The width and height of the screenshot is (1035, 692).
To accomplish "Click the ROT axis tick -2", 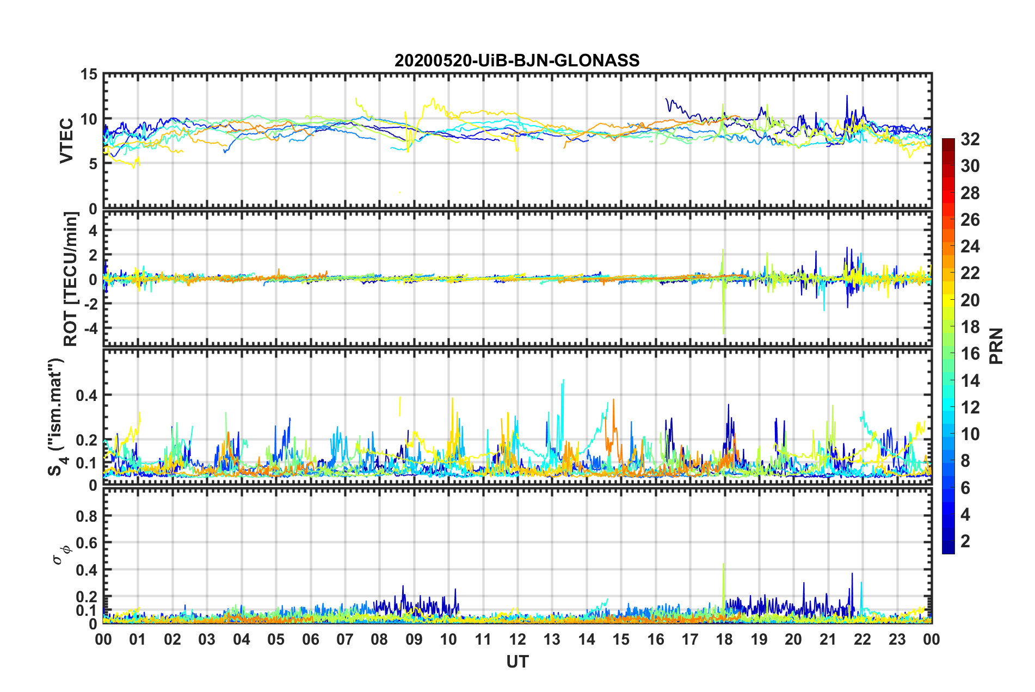I will coord(91,304).
